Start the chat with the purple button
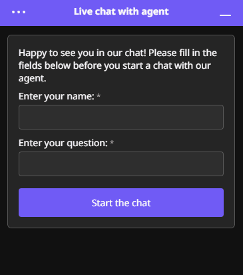The width and height of the screenshot is (243, 275). pos(121,203)
